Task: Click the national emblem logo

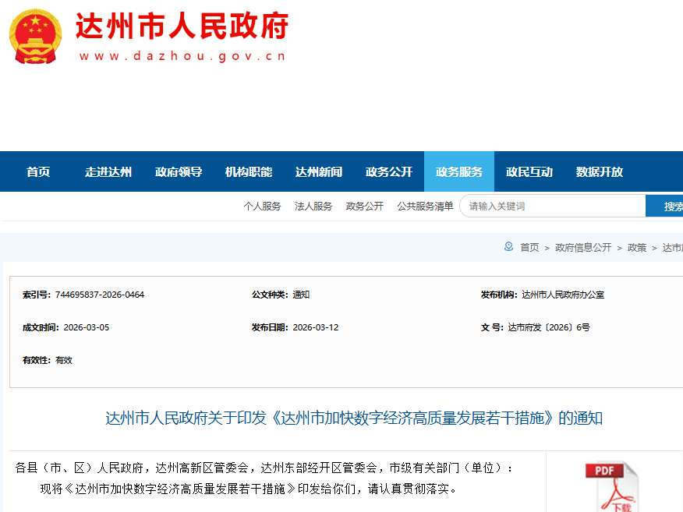Action: click(37, 37)
